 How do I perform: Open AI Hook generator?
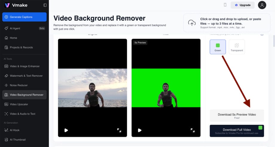pos(25,130)
